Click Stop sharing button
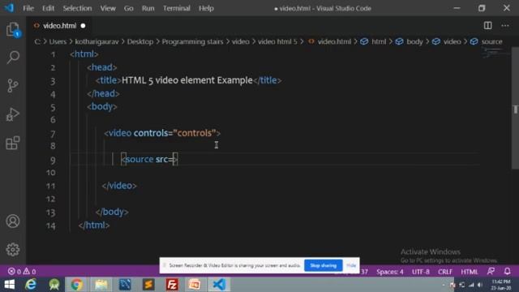This screenshot has width=519, height=292. click(323, 265)
